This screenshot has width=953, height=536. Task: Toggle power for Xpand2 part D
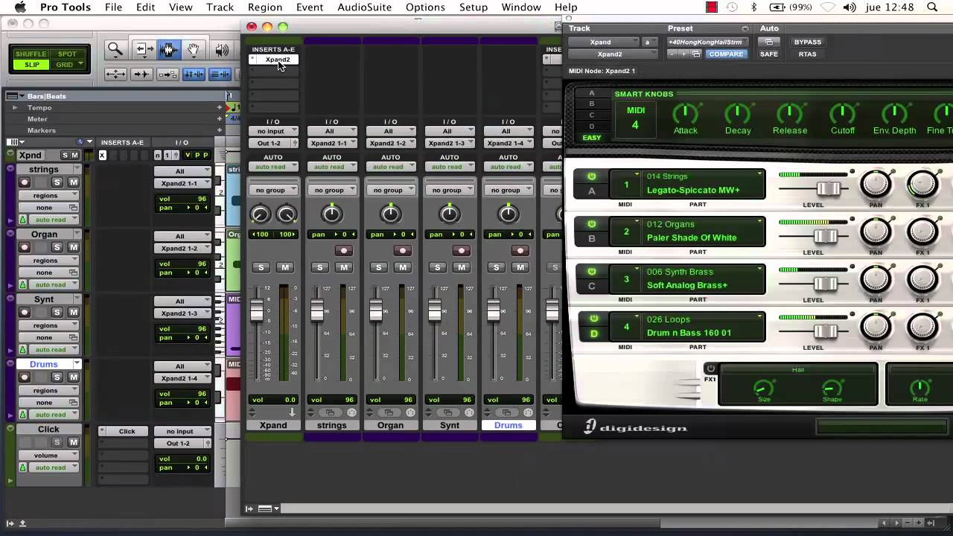(593, 319)
